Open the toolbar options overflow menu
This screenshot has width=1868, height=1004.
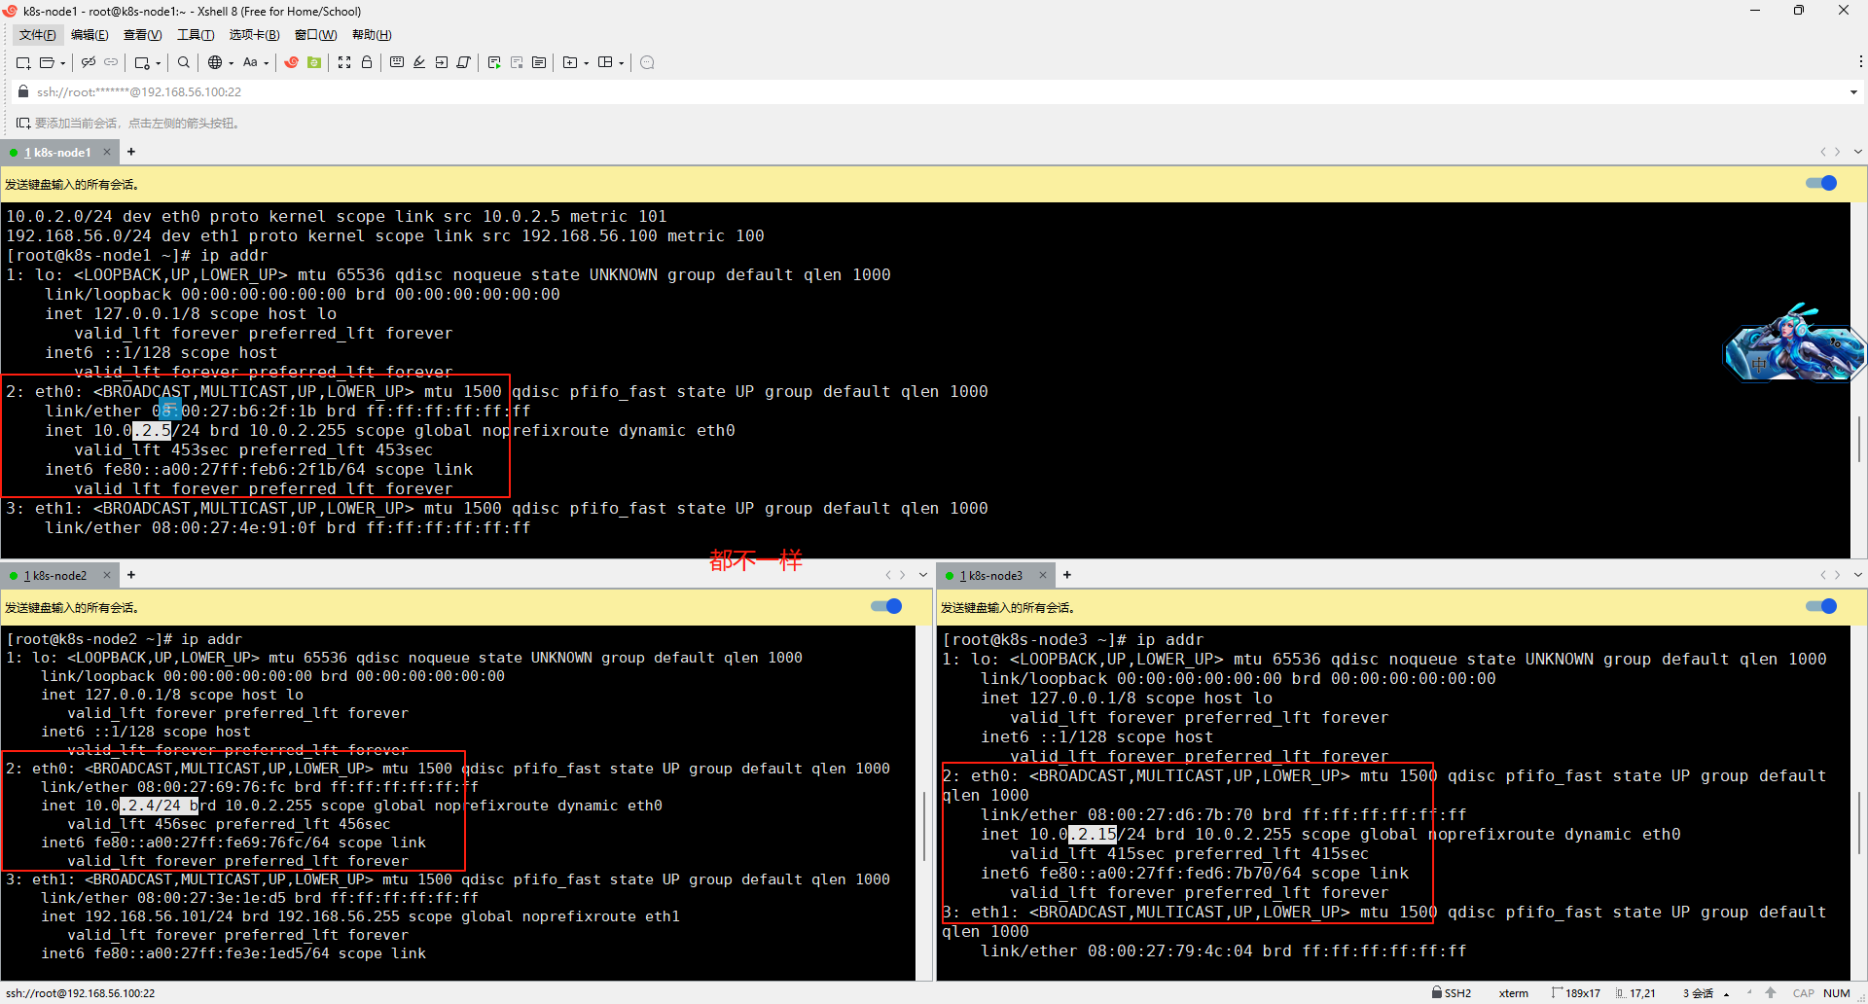[x=1860, y=61]
